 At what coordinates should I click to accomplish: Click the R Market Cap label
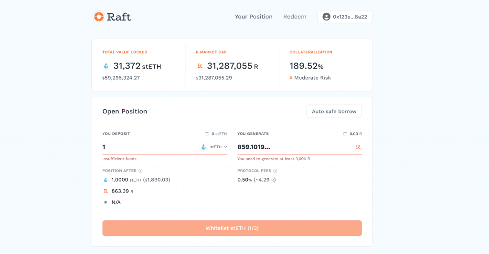click(x=211, y=52)
